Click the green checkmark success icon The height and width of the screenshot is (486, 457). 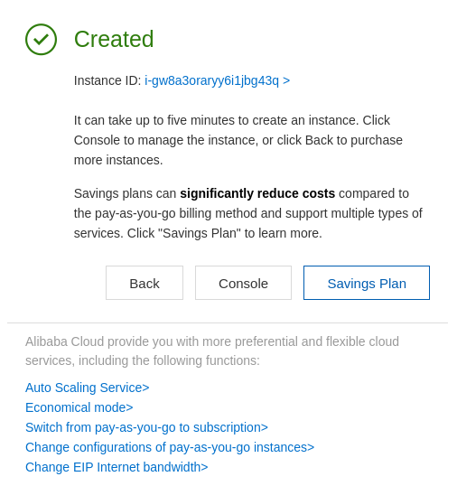coord(41,40)
